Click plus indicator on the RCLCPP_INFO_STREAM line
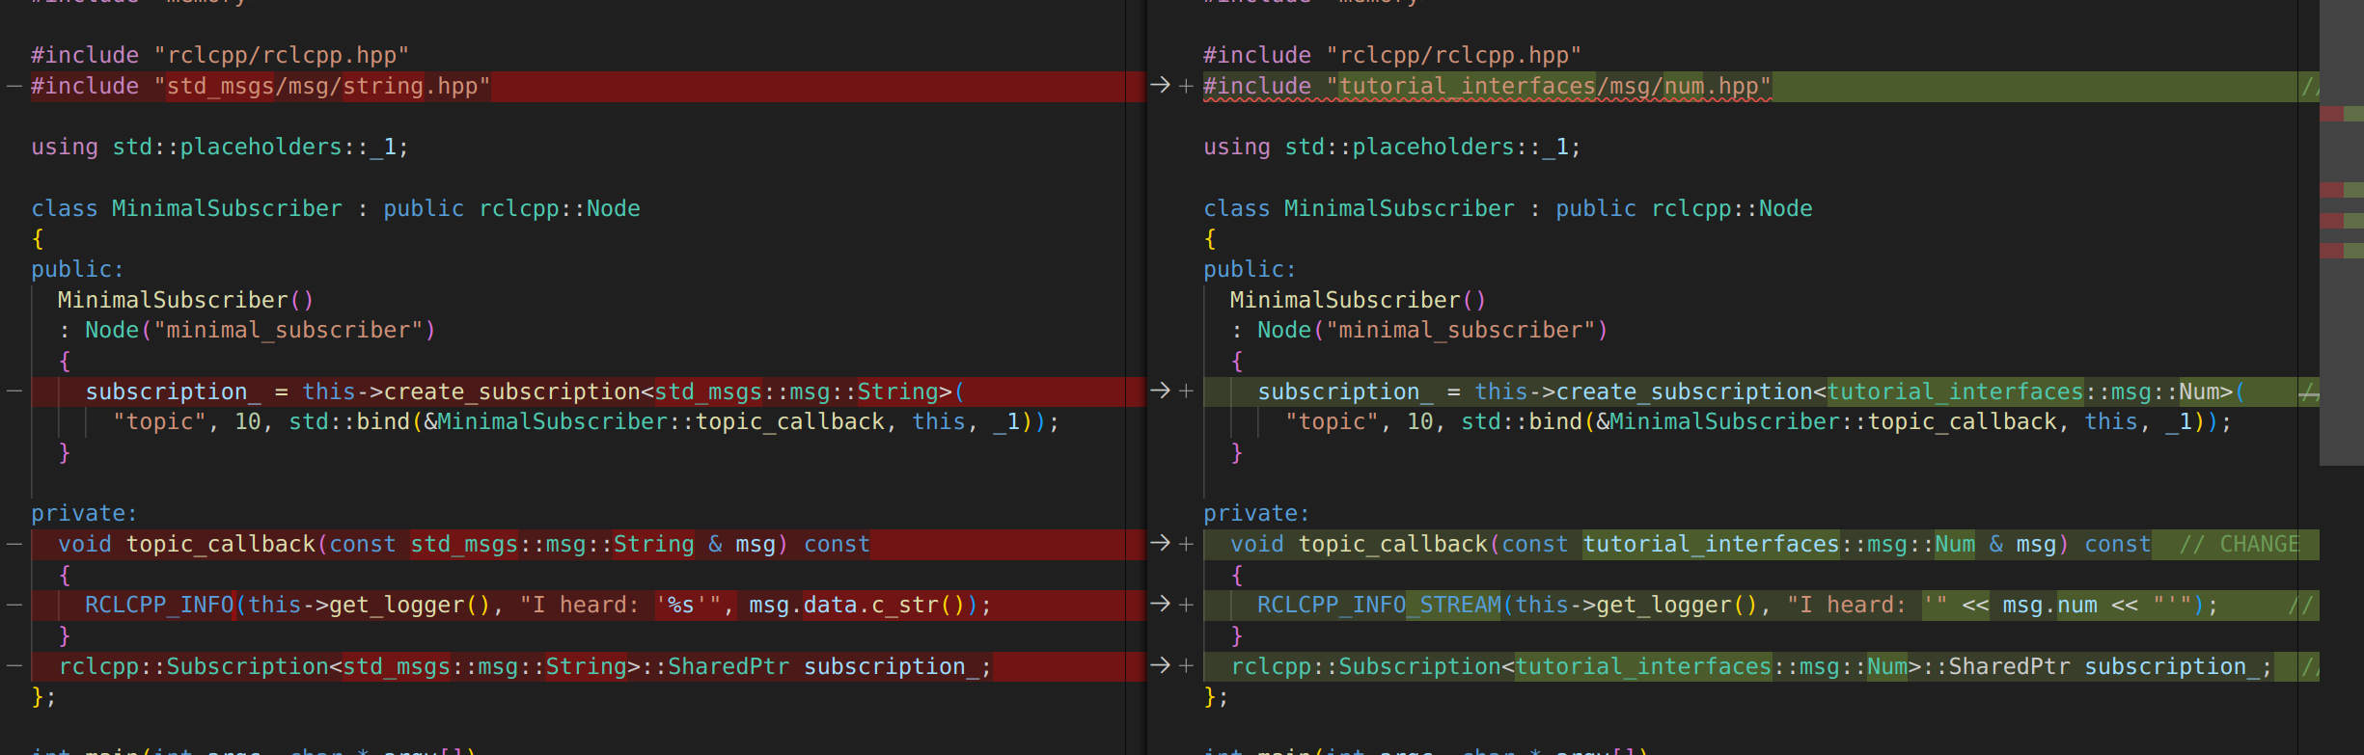 coord(1187,606)
